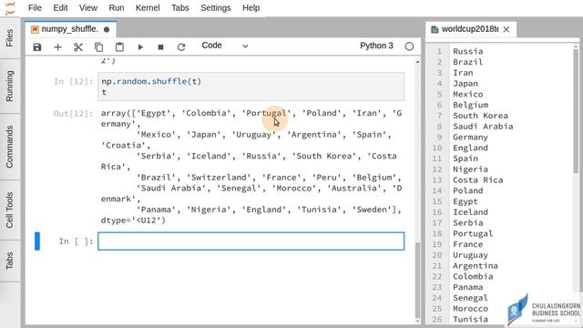Click 'Portugal' on line 18
The height and width of the screenshot is (328, 583).
point(473,234)
